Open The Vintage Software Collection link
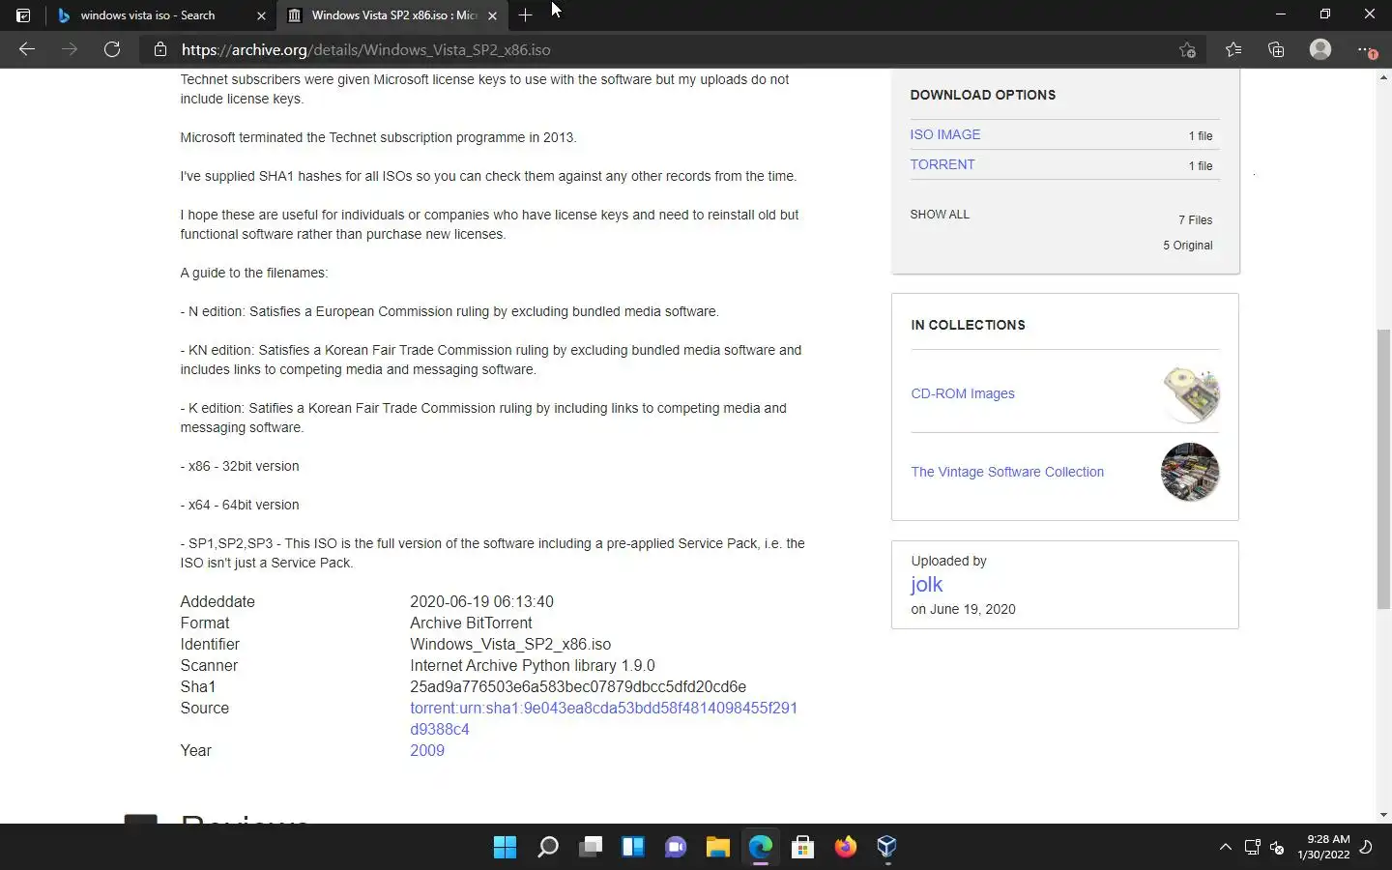1392x870 pixels. 1007,472
